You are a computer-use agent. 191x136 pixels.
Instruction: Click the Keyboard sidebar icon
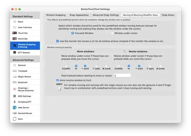pos(15,82)
